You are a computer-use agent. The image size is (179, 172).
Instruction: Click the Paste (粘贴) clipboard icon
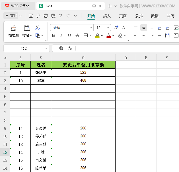click(x=27, y=28)
